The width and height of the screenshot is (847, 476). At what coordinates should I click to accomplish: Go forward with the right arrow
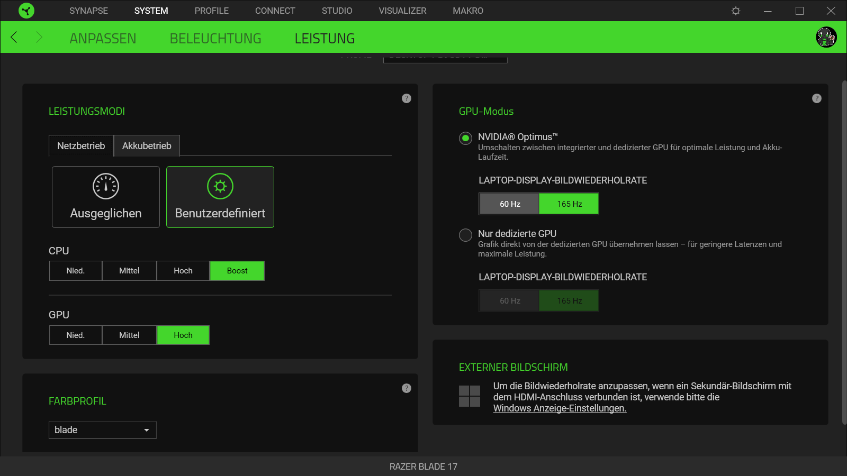click(39, 37)
